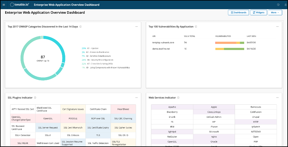288x147 pixels.
Task: Select A2 - Broken Authentication legend entry
Action: [96, 52]
